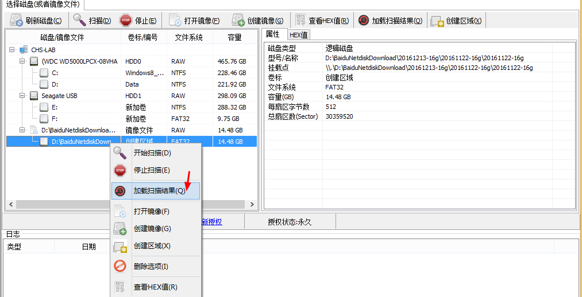Click the image file icon for D:\BaiduNetdiskDownloa...
This screenshot has width=582, height=297.
point(34,130)
